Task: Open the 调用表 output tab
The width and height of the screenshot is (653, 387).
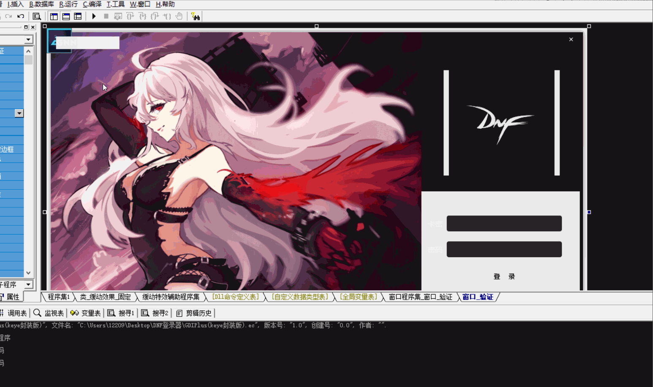Action: pos(14,313)
